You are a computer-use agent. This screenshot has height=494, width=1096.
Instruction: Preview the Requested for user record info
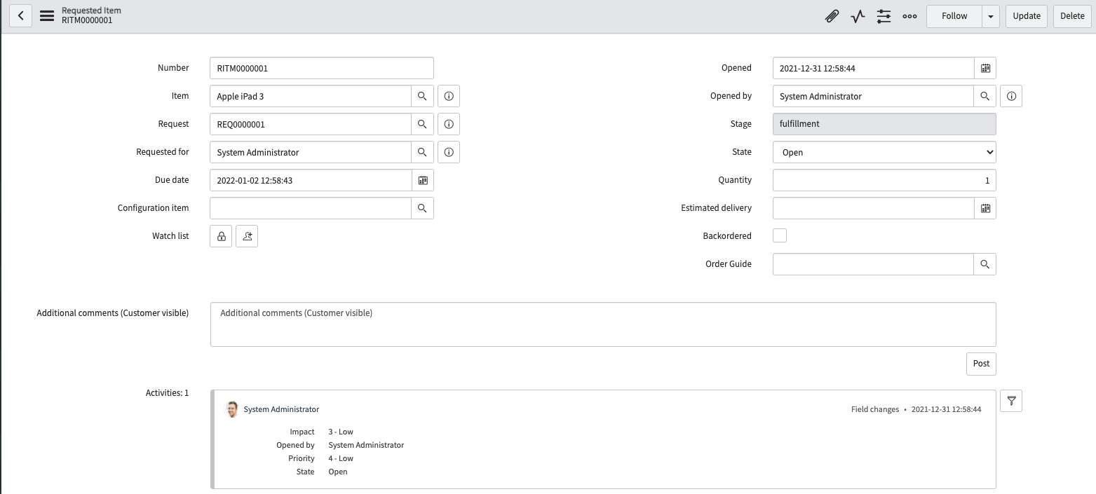click(x=449, y=152)
